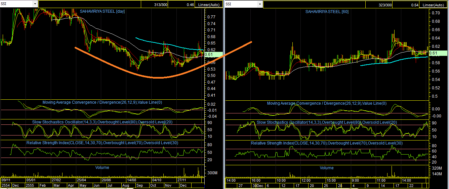Click the 0.70 price level on the 60-minute price axis
Image resolution: width=449 pixels, height=189 pixels.
click(x=436, y=13)
